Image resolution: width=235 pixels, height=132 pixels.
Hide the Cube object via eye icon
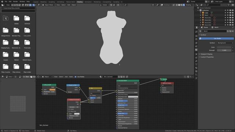pos(225,13)
